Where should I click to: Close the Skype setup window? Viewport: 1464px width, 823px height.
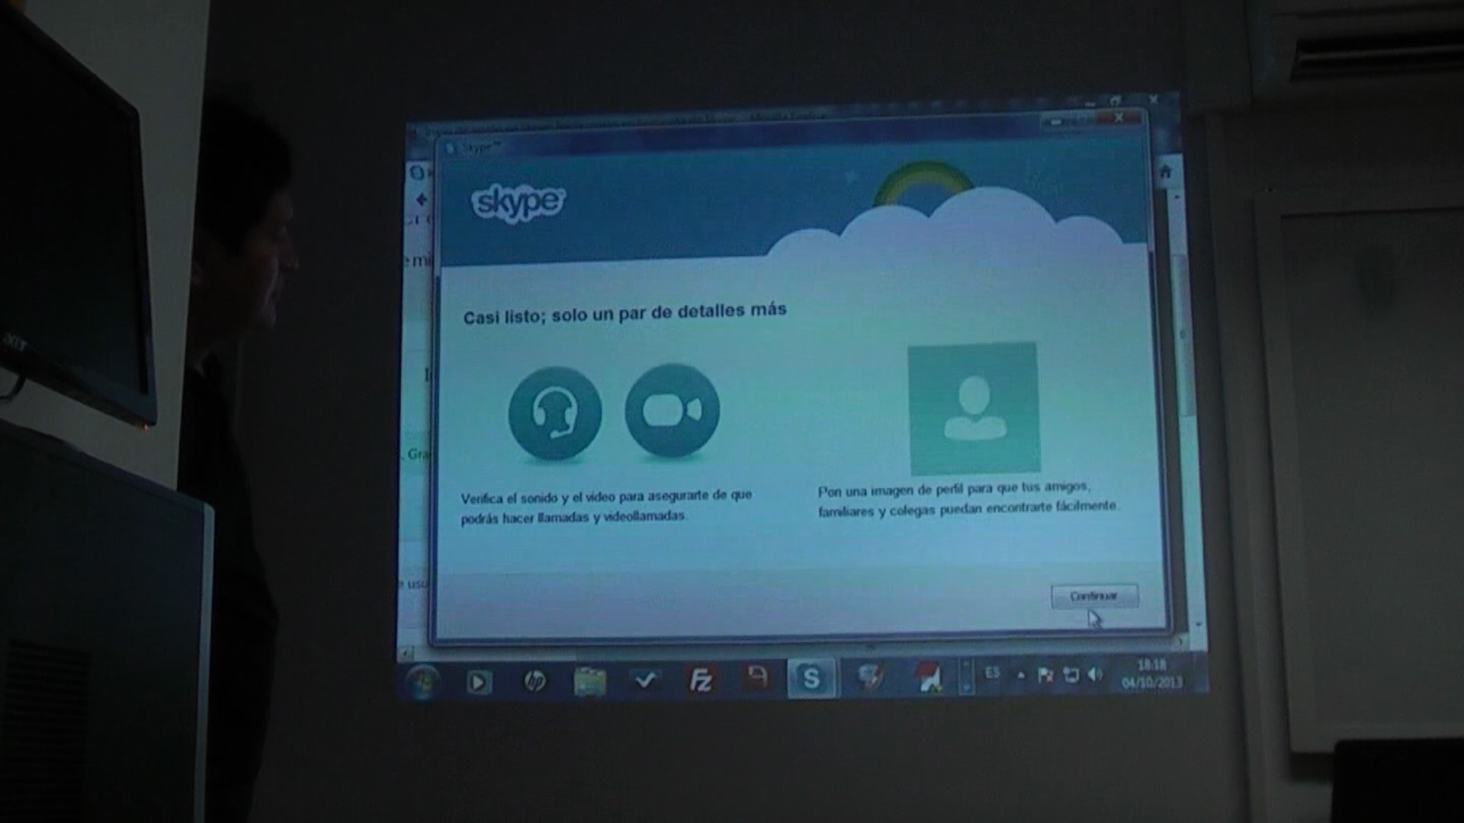pos(1119,118)
